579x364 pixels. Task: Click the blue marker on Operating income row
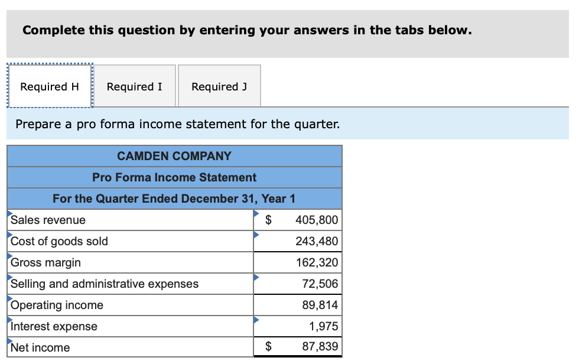[9, 298]
